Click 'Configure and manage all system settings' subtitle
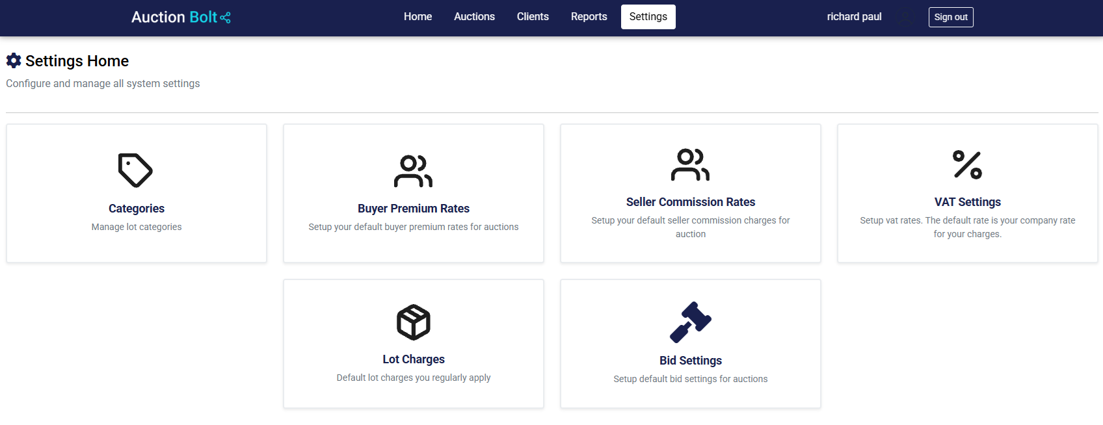Viewport: 1103px width, 425px height. (x=103, y=84)
